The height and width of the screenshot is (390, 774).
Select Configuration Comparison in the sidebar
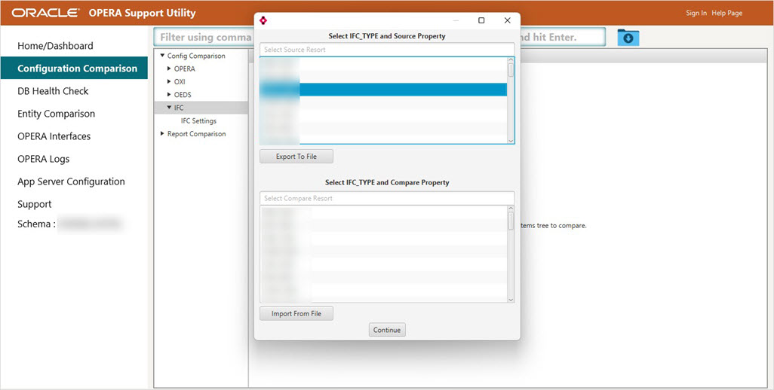74,68
